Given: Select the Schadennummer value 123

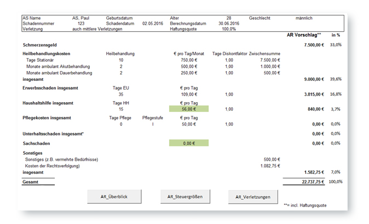Looking at the screenshot, I should 81,24.
